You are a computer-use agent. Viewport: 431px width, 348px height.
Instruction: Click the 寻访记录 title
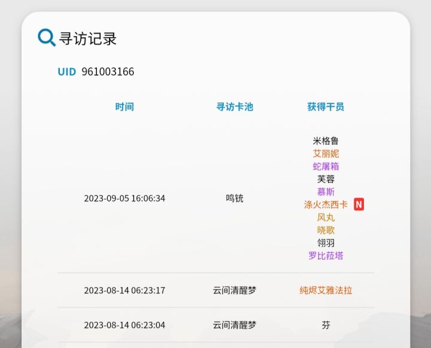[87, 38]
